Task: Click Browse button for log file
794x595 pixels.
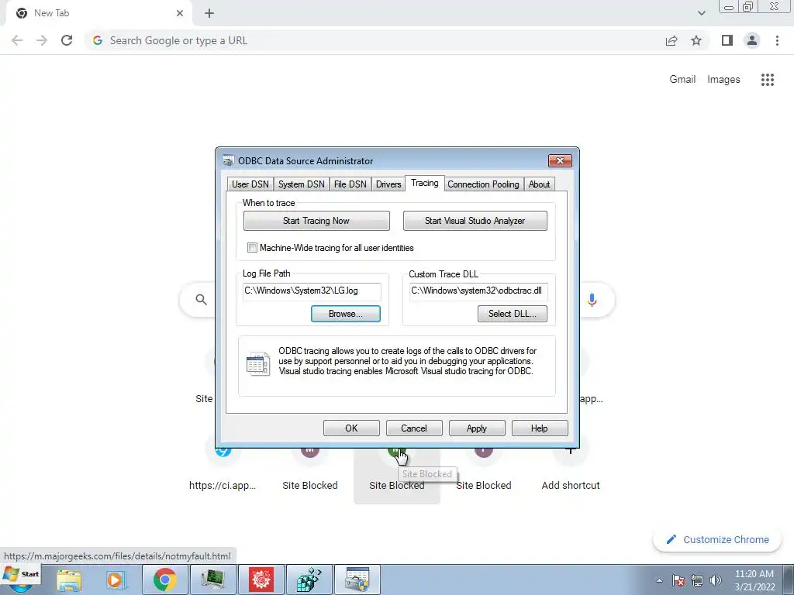Action: pyautogui.click(x=346, y=314)
